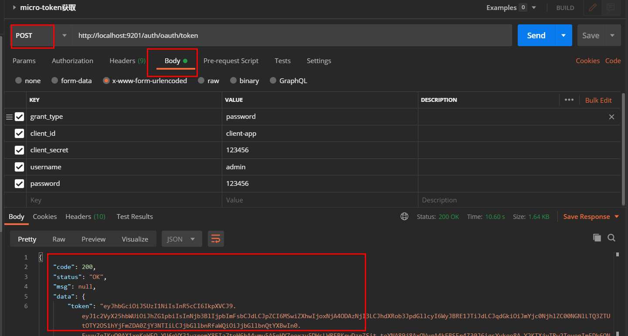
Task: Delete grant_type row with X icon
Action: coord(611,117)
